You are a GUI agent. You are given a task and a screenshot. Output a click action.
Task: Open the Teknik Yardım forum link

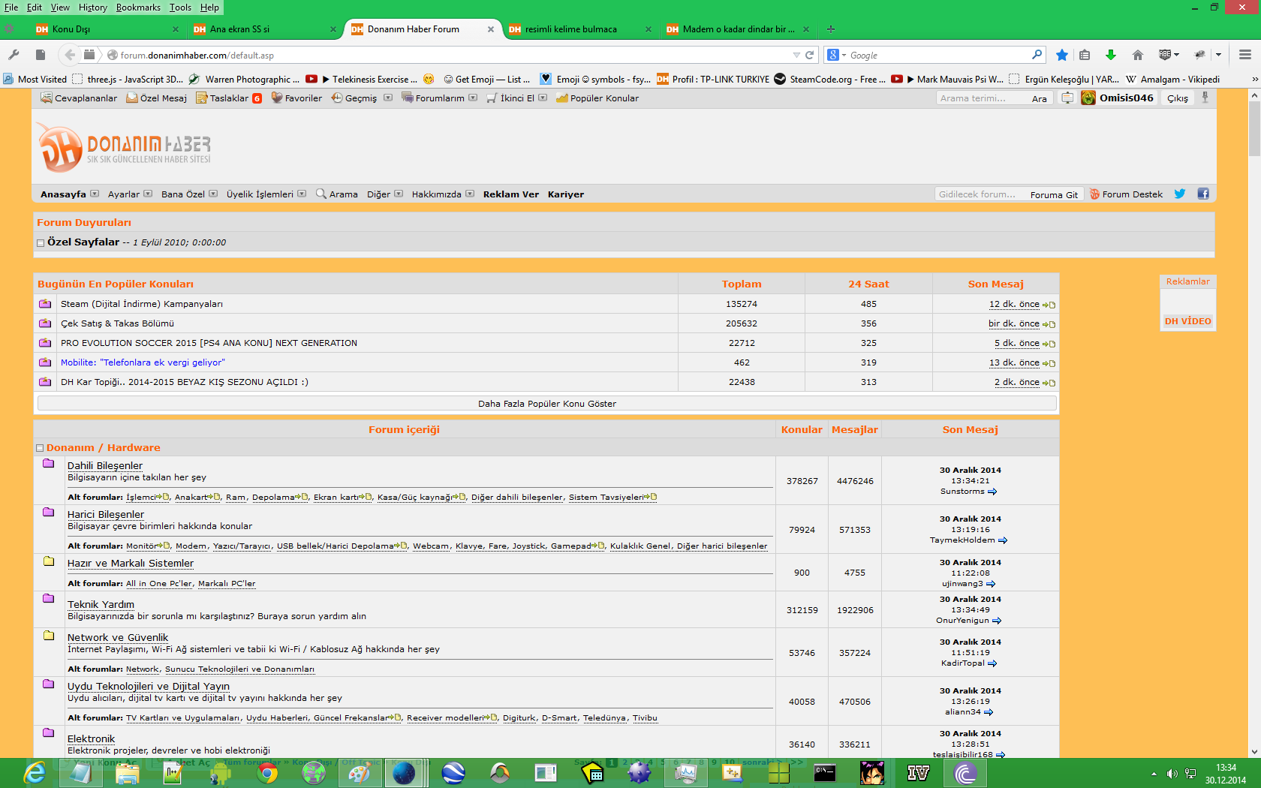[101, 604]
